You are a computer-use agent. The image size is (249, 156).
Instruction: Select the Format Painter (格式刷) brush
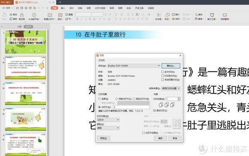click(x=22, y=17)
